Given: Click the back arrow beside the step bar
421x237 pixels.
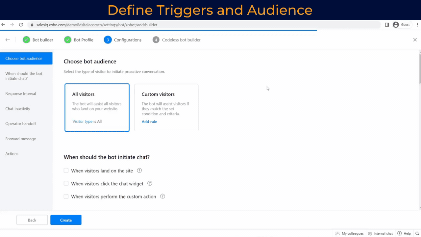Looking at the screenshot, I should pyautogui.click(x=7, y=40).
